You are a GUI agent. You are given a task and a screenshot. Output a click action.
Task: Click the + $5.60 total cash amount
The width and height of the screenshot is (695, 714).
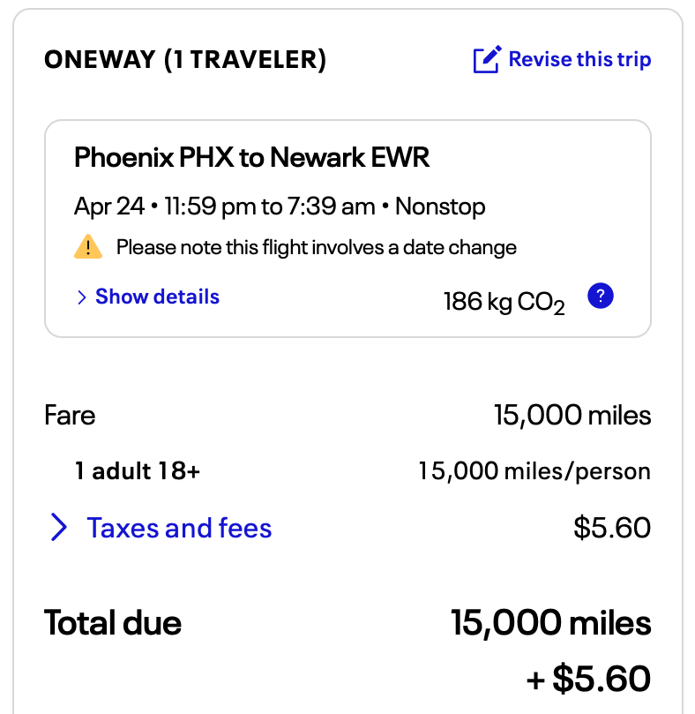click(x=588, y=679)
